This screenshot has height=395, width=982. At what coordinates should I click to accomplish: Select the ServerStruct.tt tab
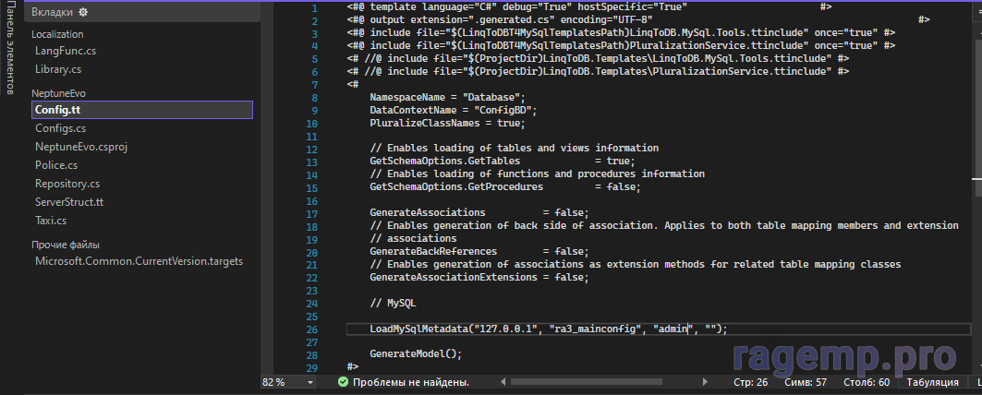(x=69, y=202)
